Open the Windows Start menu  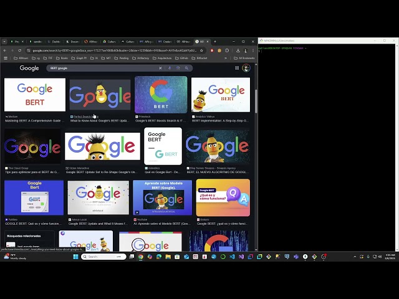(x=75, y=257)
